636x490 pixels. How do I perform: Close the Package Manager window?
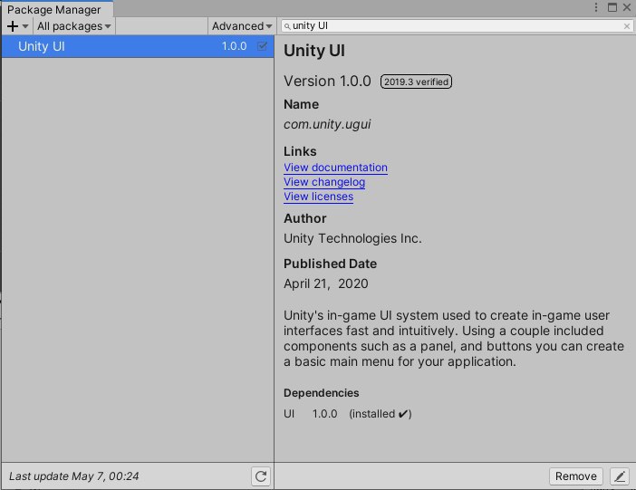click(627, 7)
